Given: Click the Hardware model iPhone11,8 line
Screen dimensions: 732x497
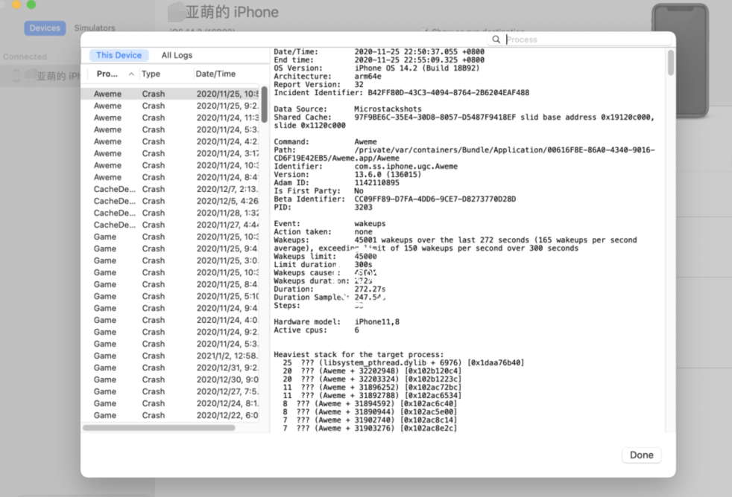Looking at the screenshot, I should (x=337, y=322).
